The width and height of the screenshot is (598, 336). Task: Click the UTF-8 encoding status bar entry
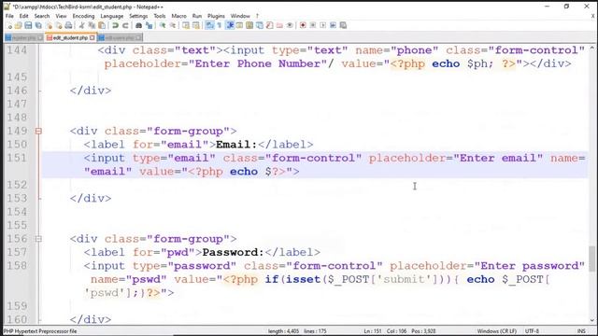pos(532,331)
